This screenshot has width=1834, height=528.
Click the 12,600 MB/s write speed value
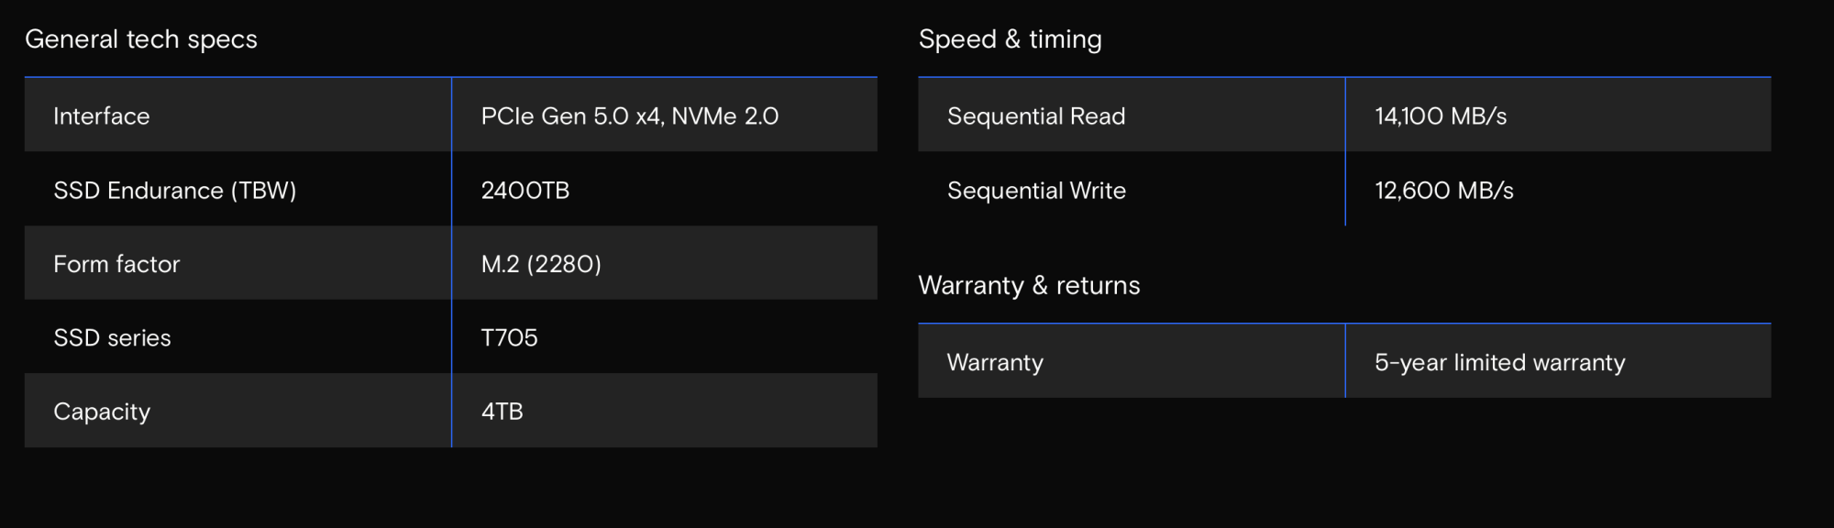(1444, 190)
